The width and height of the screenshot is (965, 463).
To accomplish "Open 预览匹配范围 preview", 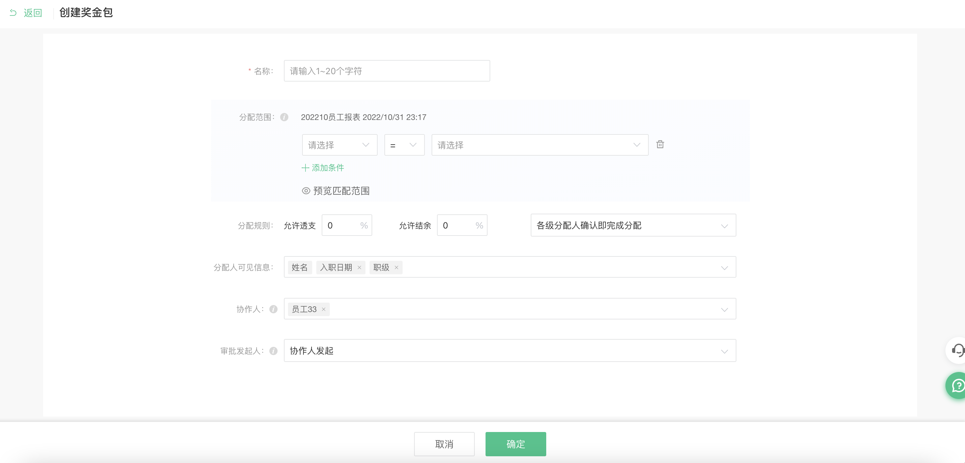I will coord(341,191).
